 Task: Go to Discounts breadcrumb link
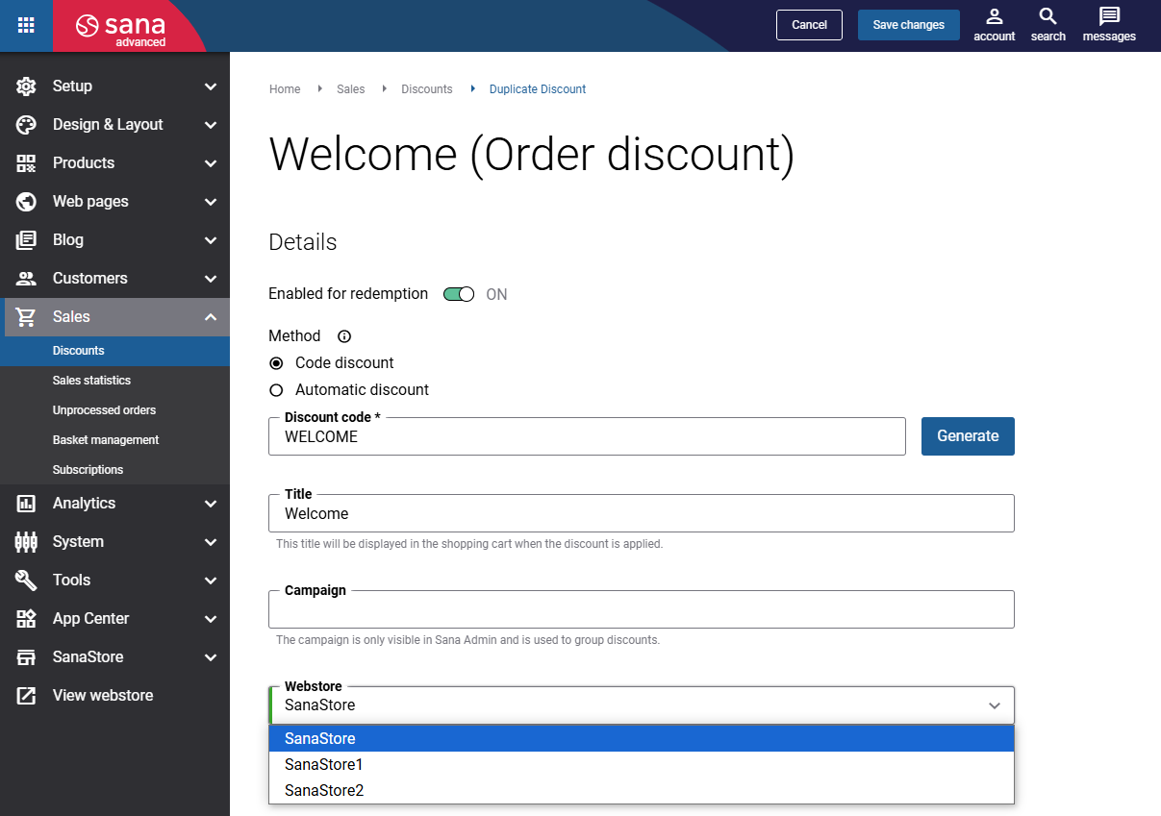[x=427, y=89]
